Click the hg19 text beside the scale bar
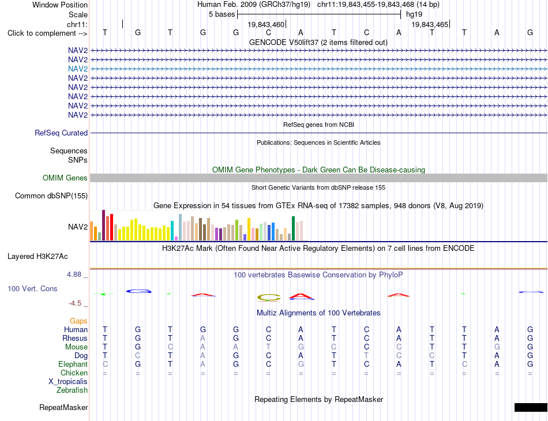Viewport: 548px width, 421px height. [x=414, y=14]
